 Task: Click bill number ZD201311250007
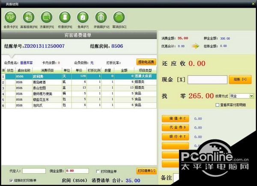44,46
